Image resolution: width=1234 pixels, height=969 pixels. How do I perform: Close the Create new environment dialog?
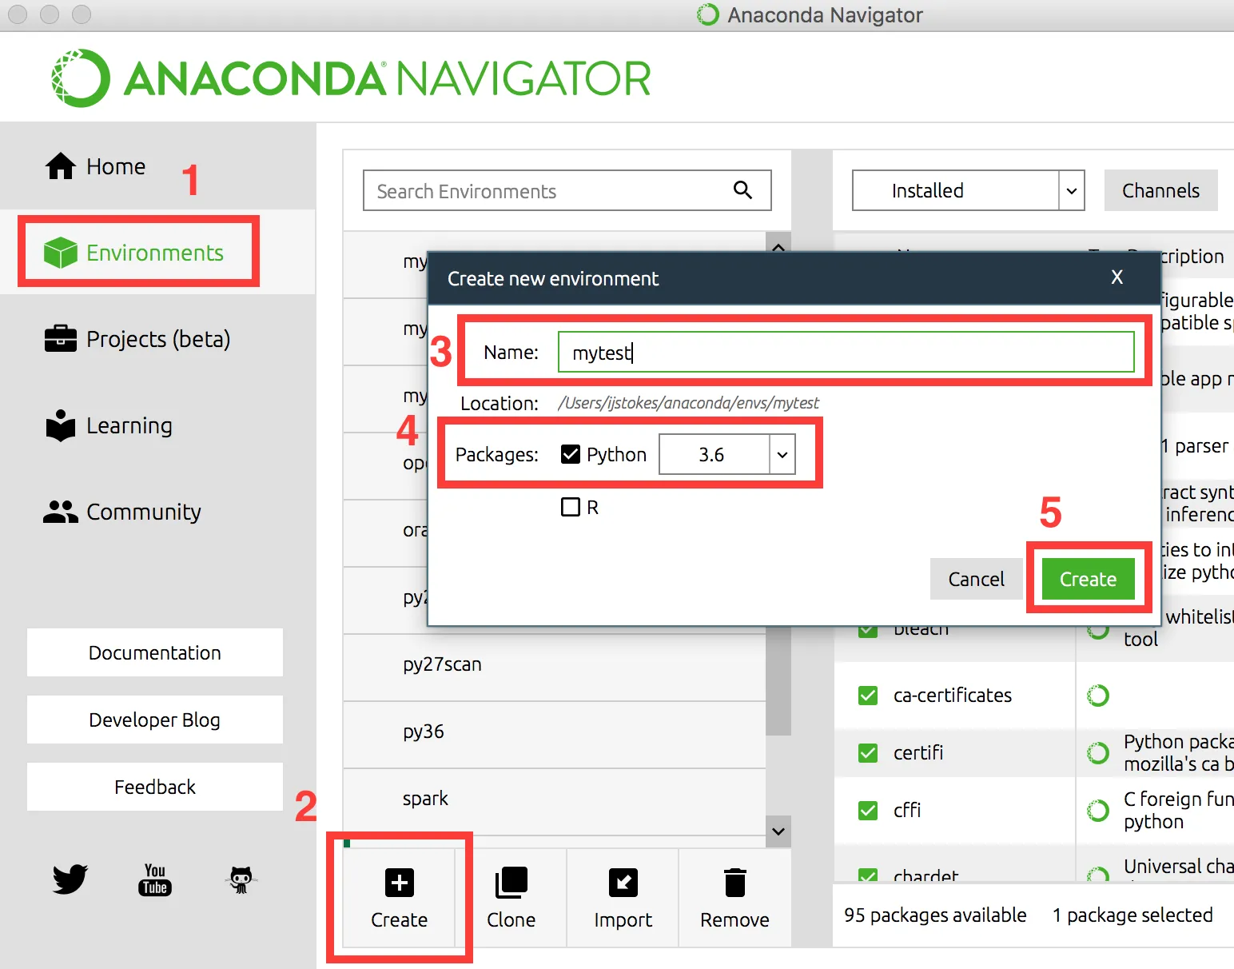pos(1117,277)
